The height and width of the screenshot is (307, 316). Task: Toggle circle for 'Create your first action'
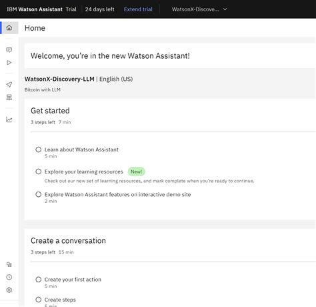tap(39, 280)
